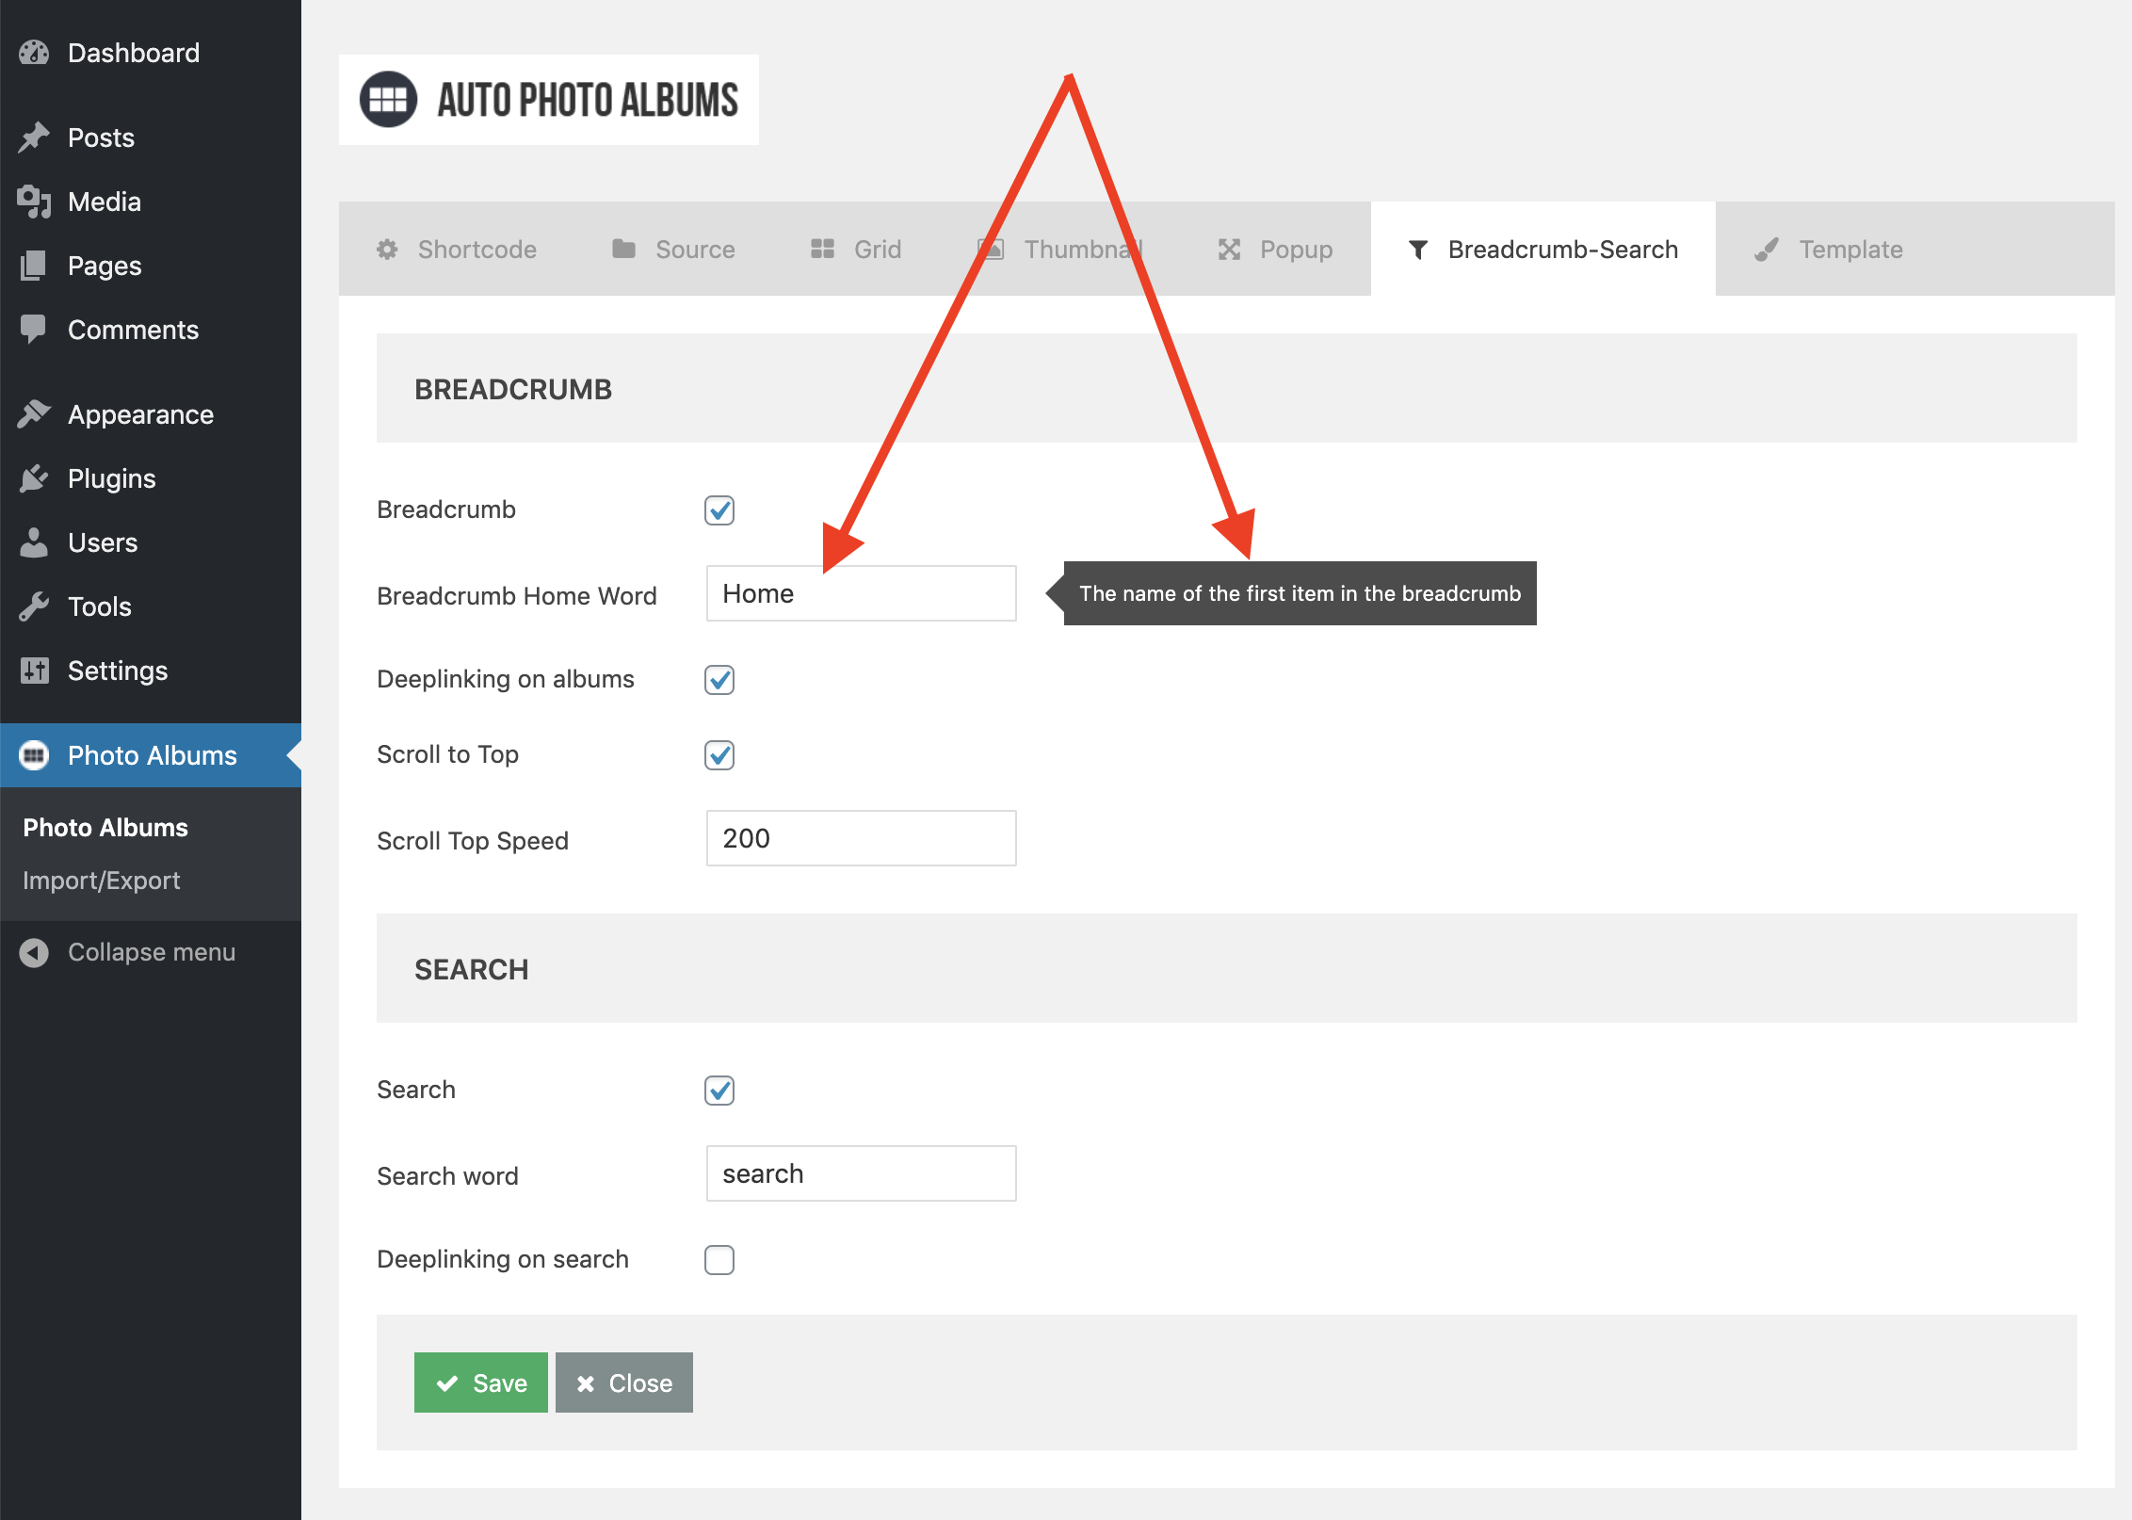The height and width of the screenshot is (1520, 2132).
Task: Click the Pages icon in sidebar
Action: (34, 266)
